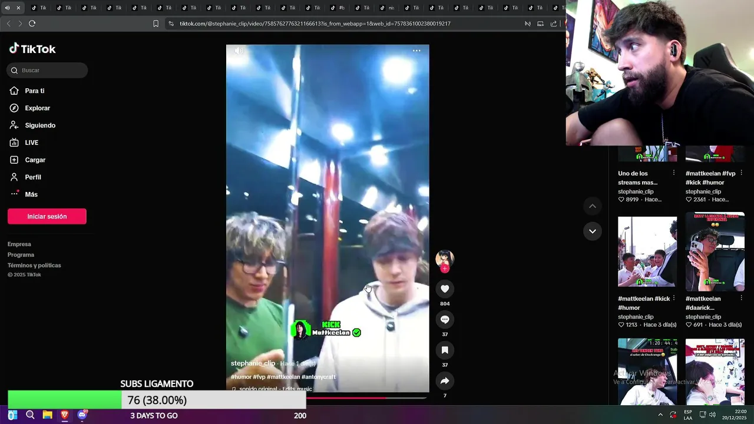This screenshot has height=424, width=754.
Task: Close the active browser tab
Action: click(x=18, y=8)
